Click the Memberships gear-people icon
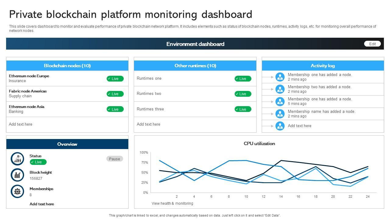 point(17,191)
